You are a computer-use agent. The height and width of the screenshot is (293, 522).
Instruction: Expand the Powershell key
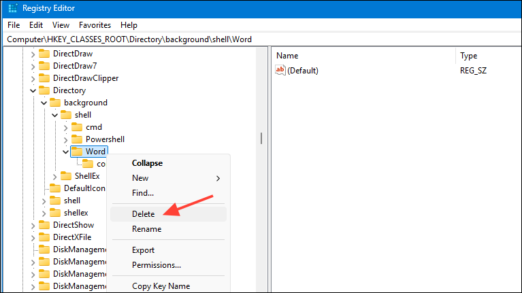(x=65, y=139)
